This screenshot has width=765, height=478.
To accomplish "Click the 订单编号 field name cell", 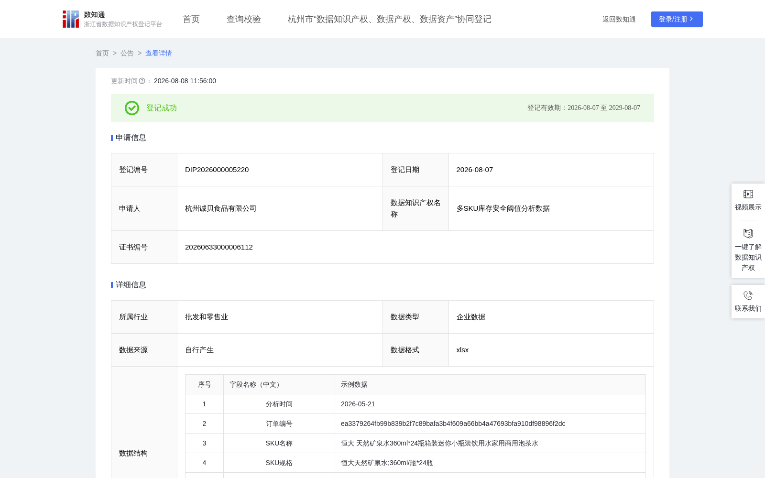I will tap(279, 424).
